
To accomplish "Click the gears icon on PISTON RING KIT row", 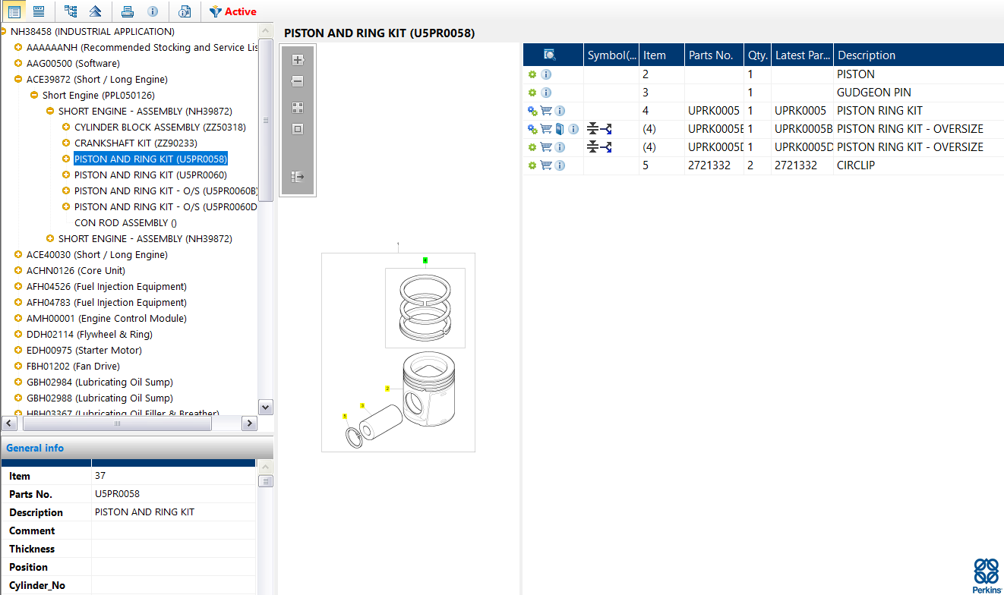I will coord(532,111).
